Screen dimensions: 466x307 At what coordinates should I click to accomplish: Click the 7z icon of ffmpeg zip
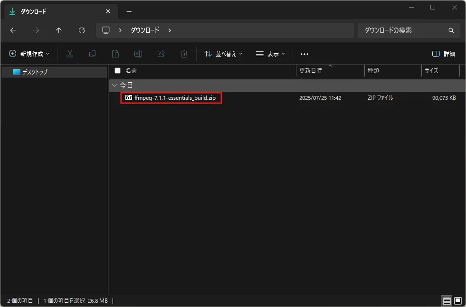pyautogui.click(x=129, y=97)
